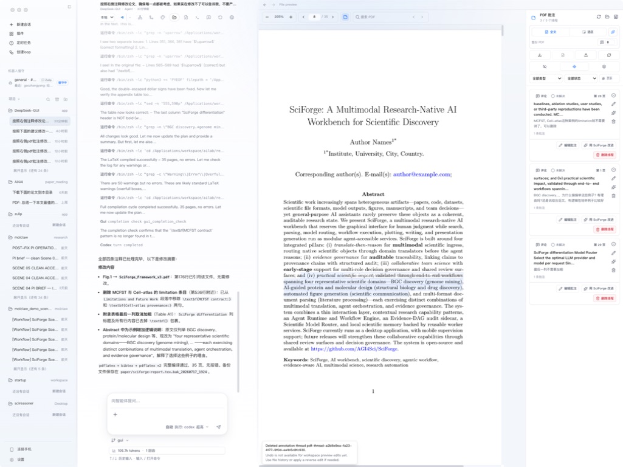Open folder icon in PDF 批注 header
The image size is (623, 467).
click(607, 16)
